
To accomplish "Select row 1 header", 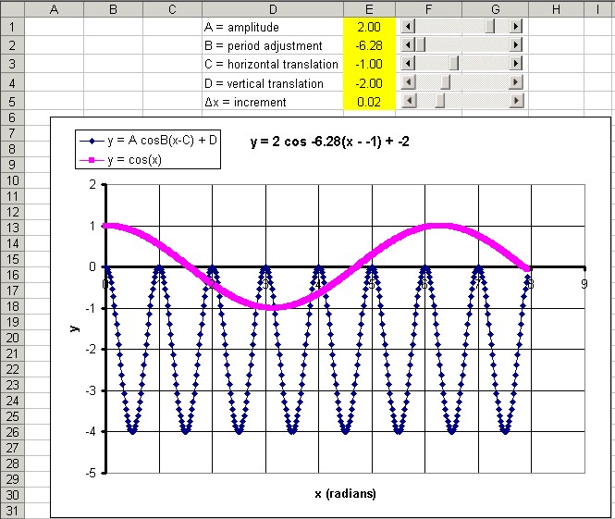I will [11, 27].
